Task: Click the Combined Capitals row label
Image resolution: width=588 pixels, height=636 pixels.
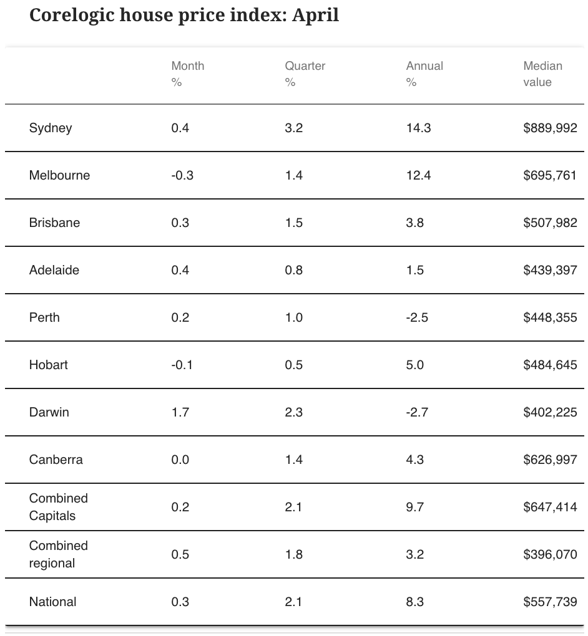Action: (59, 507)
